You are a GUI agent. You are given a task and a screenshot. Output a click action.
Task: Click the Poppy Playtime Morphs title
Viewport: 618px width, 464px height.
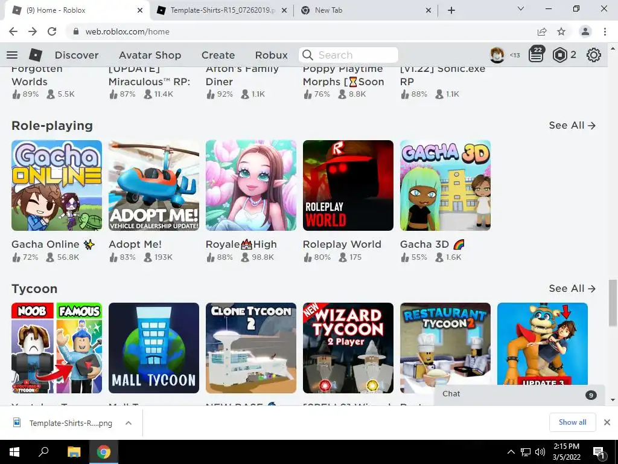(x=343, y=75)
